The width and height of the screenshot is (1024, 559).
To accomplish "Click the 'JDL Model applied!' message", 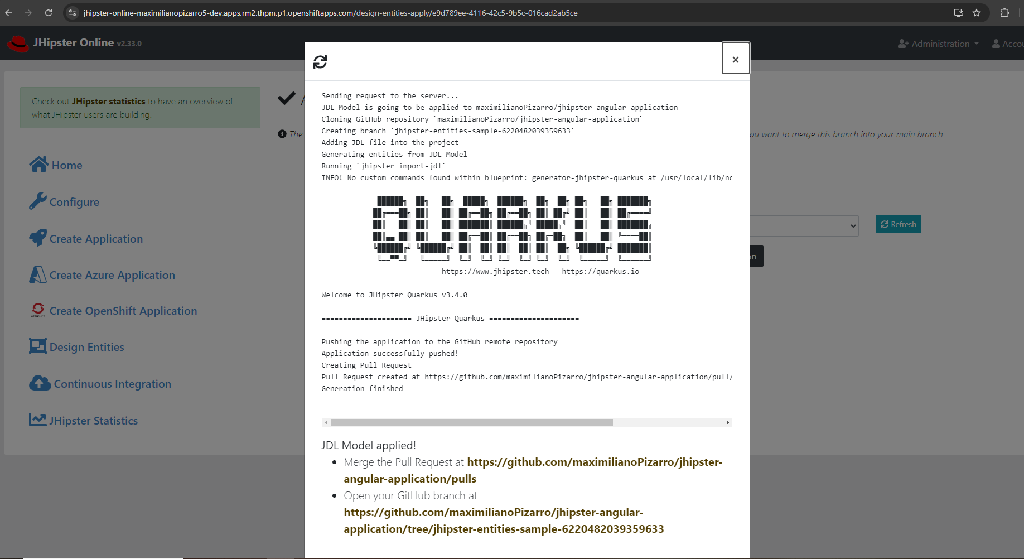I will (x=369, y=445).
